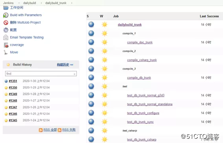Open the compile_doc_trunk job link
This screenshot has width=223, height=143.
pos(140,42)
